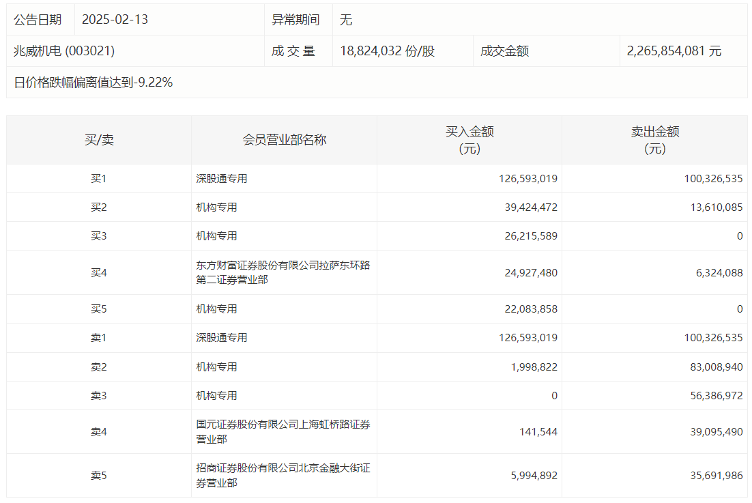Click the 成交金额 label

pos(504,51)
